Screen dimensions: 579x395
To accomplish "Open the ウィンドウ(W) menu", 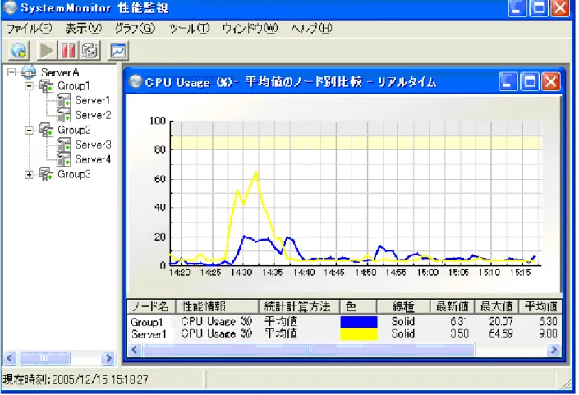I will pyautogui.click(x=250, y=29).
